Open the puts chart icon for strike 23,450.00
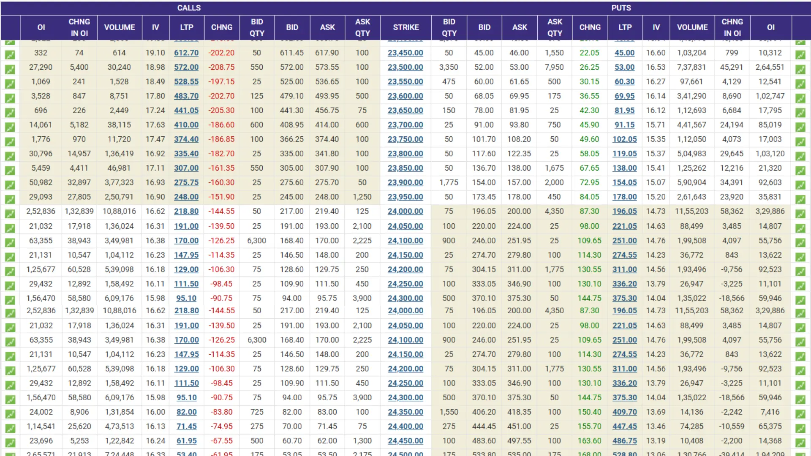The height and width of the screenshot is (456, 811). click(800, 54)
